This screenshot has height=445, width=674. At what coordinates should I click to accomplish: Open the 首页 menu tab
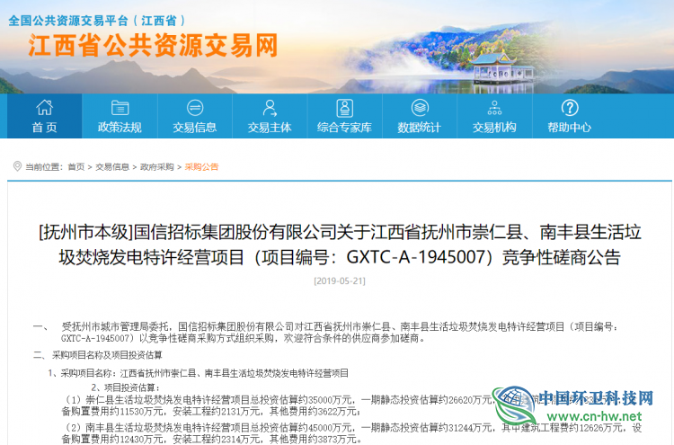point(44,116)
